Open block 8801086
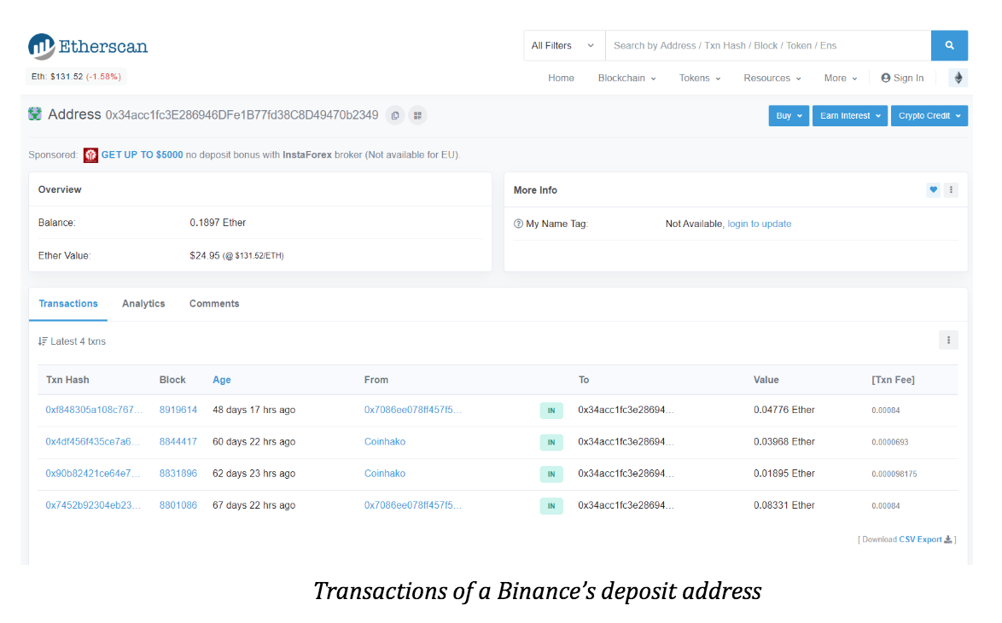This screenshot has width=1002, height=623. click(x=178, y=504)
